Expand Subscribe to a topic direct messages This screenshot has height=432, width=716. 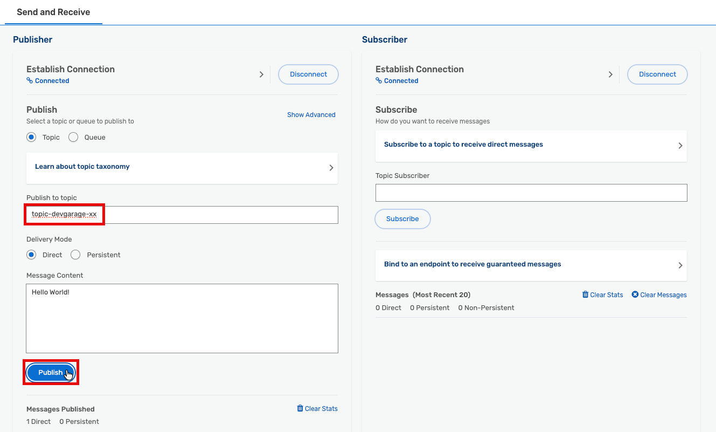pyautogui.click(x=531, y=146)
